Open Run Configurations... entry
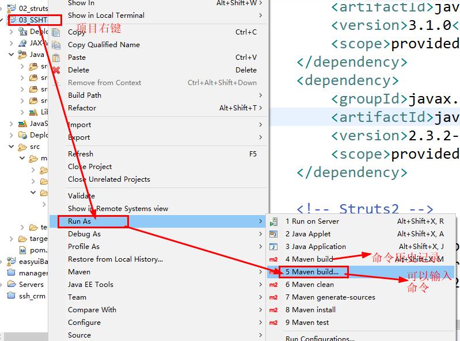Screen dimensions: 460x341 tap(361, 338)
